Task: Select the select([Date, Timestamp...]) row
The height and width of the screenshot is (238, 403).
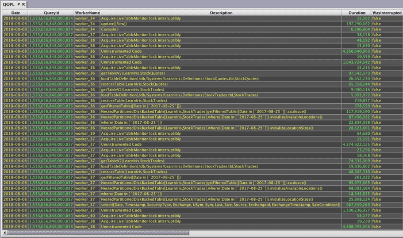Action: 221,204
